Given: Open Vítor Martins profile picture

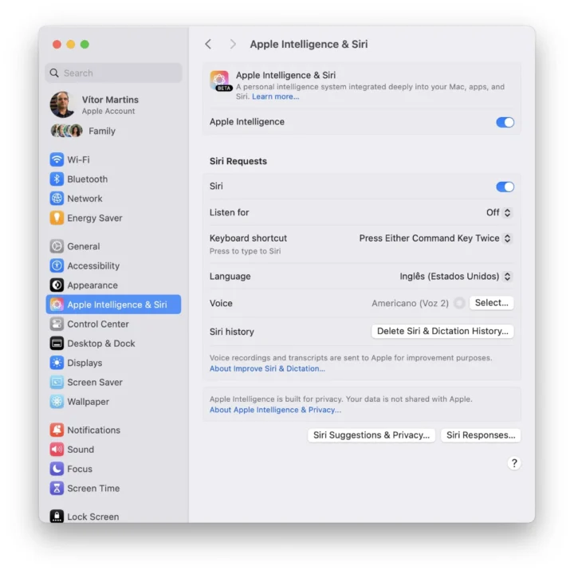Looking at the screenshot, I should [x=63, y=104].
